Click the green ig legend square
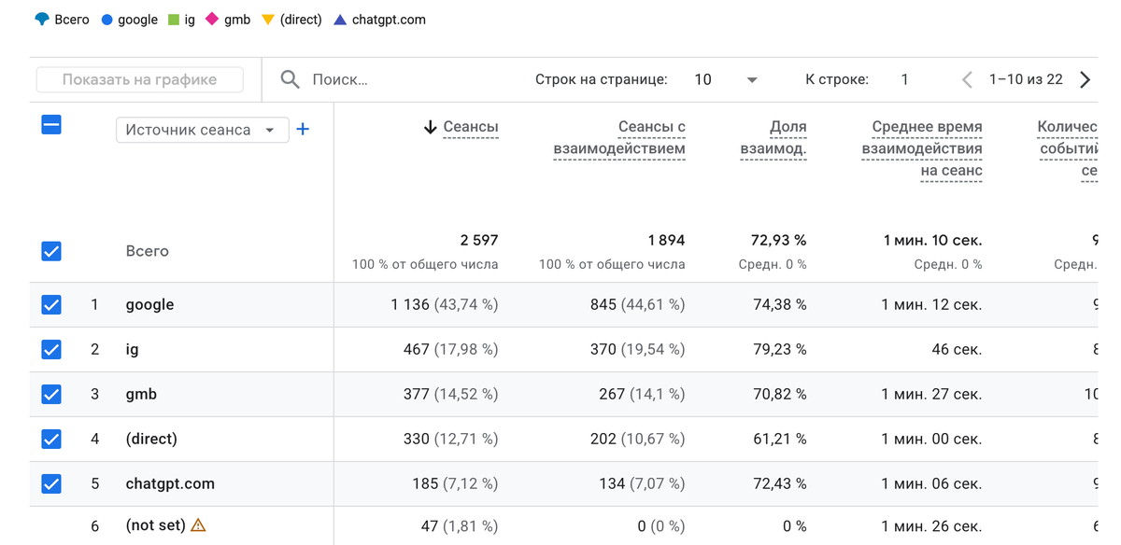Viewport: 1121px width, 545px height. coord(174,19)
